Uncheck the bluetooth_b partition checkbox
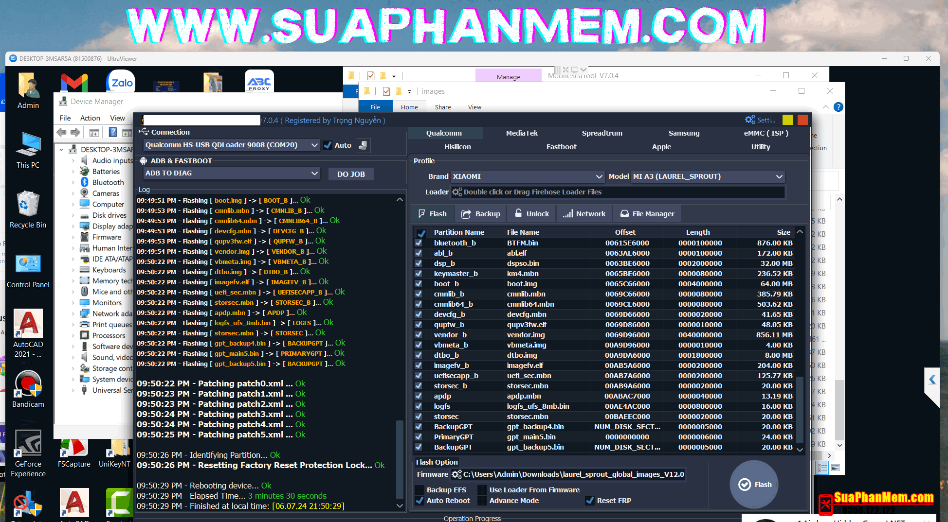 [x=419, y=243]
